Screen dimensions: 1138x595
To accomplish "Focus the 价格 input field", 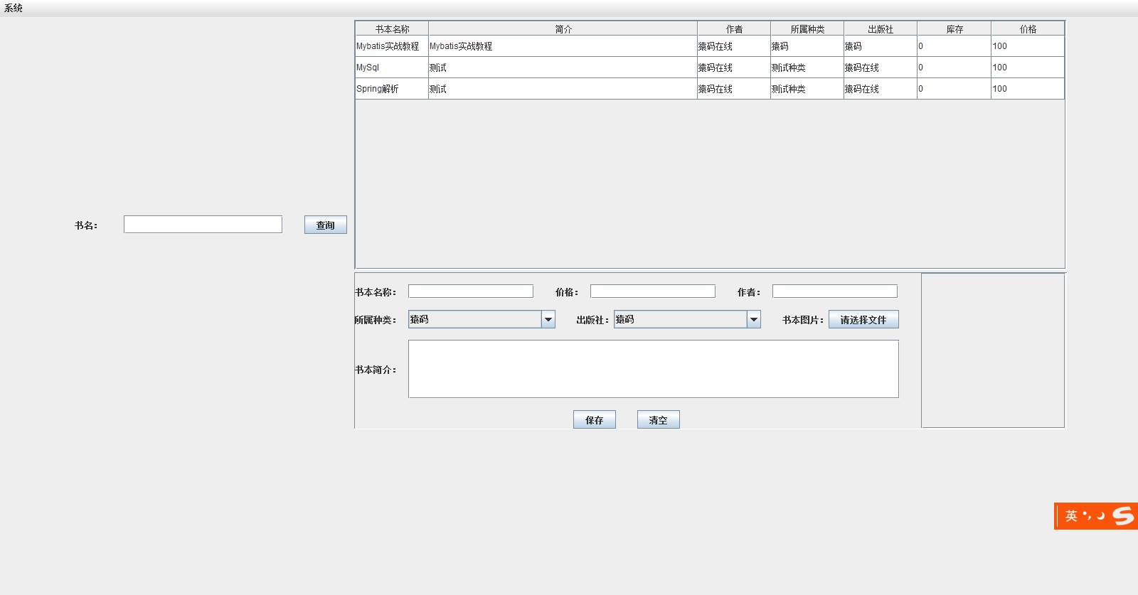I will point(652,291).
